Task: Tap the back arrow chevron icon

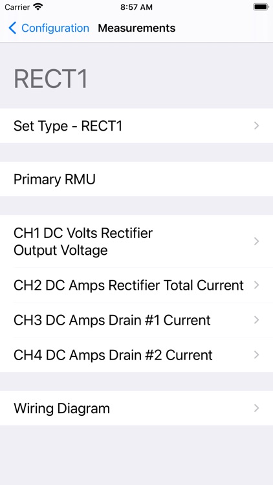Action: (12, 28)
